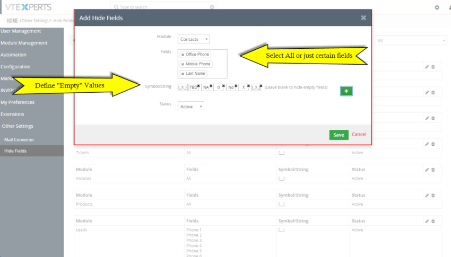Click the No symbol input box
Screen dimensions: 451x257
231,87
